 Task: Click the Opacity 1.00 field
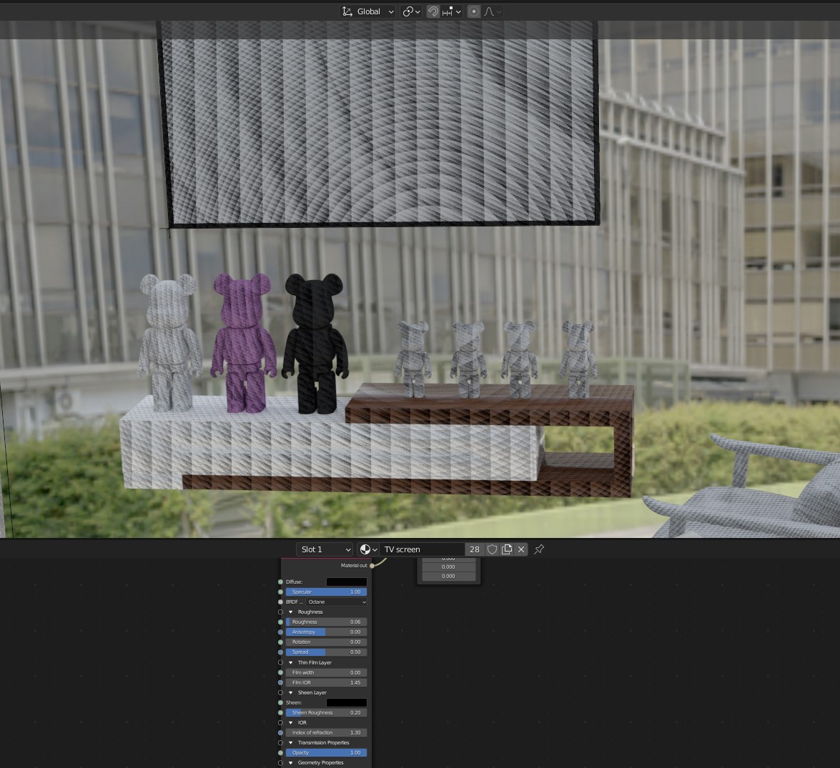[x=326, y=752]
